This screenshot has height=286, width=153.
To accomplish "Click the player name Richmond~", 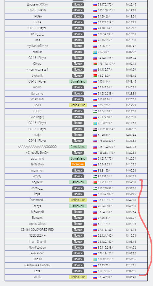I will [x=37, y=200].
